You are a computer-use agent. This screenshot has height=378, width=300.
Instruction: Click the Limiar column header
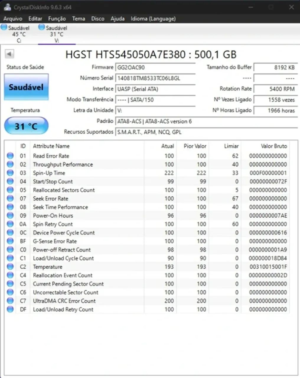pyautogui.click(x=225, y=146)
